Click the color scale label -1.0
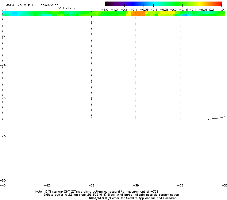 (x=114, y=10)
